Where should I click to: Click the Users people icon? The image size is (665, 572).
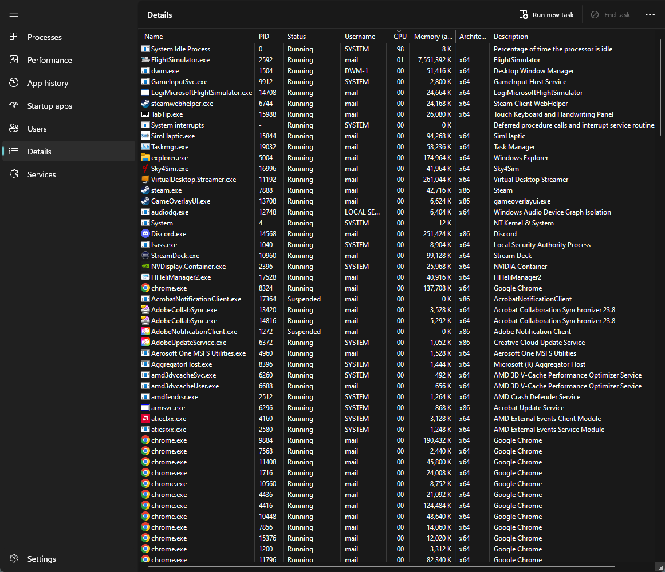14,128
